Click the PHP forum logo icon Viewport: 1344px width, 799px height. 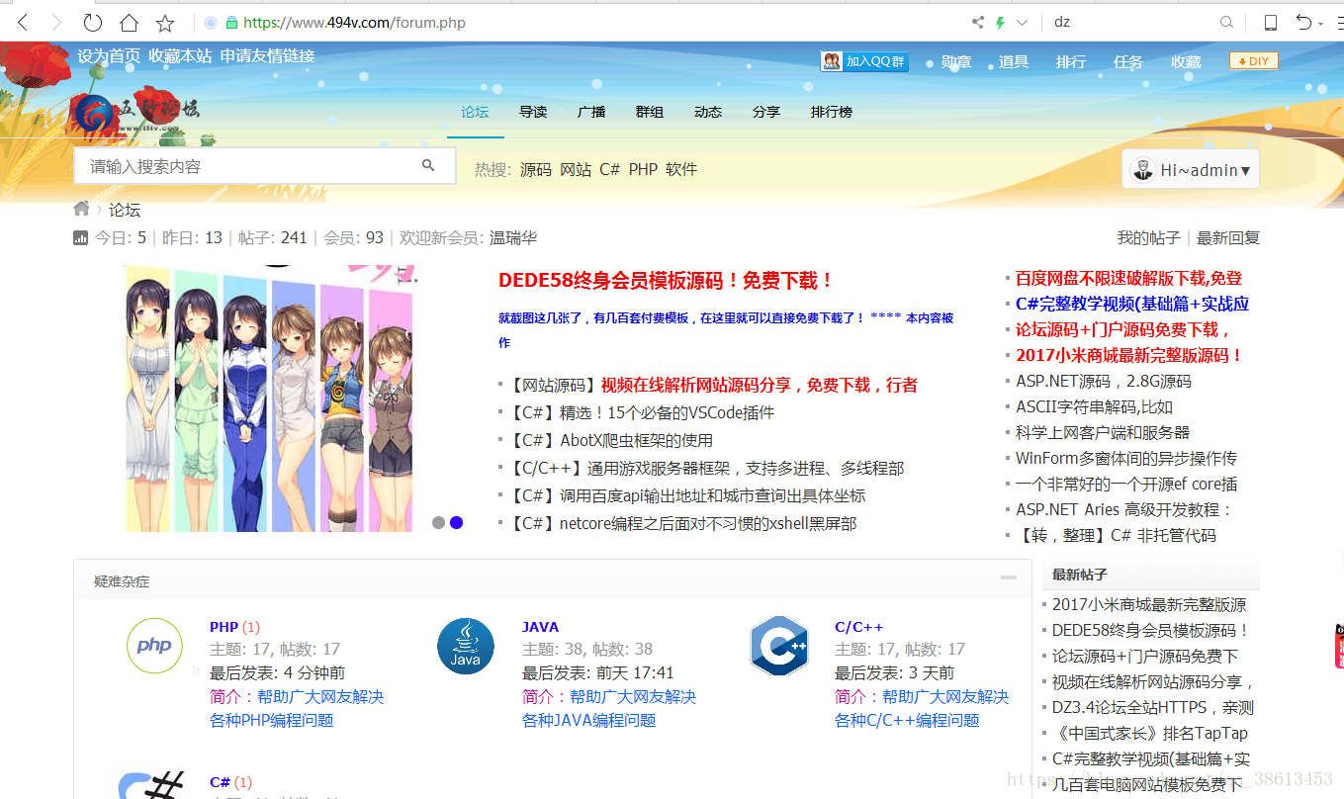point(154,646)
